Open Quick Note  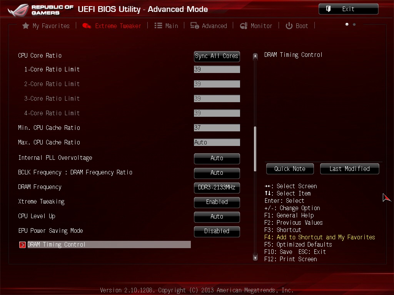pos(290,169)
